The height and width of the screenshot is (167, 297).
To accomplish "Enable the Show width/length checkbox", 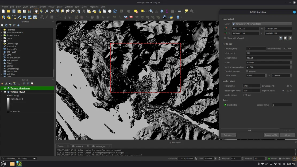I will (225, 38).
